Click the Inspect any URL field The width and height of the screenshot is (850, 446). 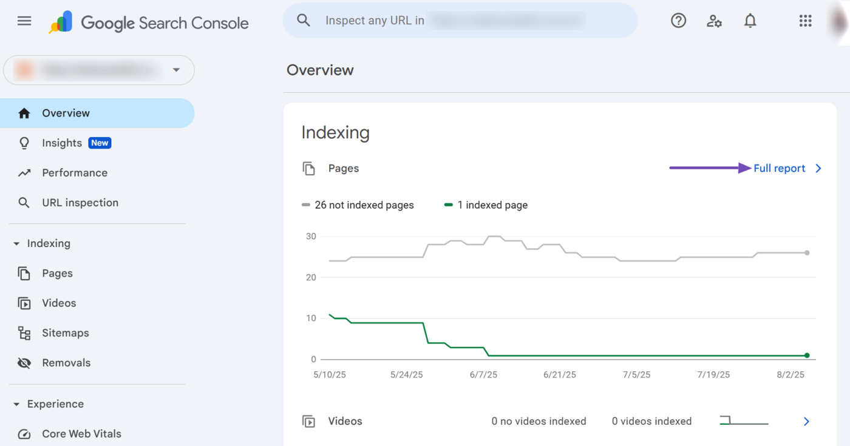pyautogui.click(x=455, y=21)
